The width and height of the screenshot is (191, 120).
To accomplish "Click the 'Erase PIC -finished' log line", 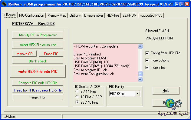I will tap(87, 54).
